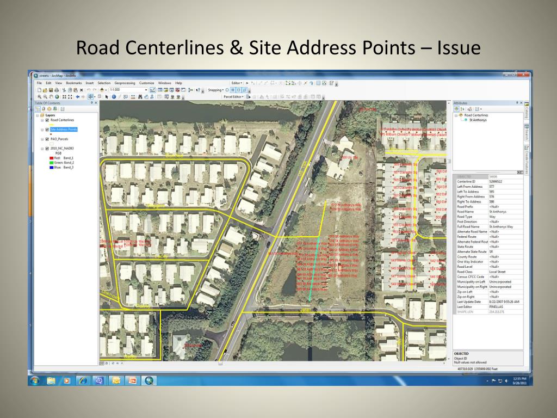Select the Zoom In tool

click(39, 97)
